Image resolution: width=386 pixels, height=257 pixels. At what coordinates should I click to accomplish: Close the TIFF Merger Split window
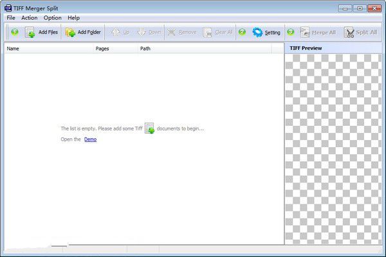[x=374, y=8]
